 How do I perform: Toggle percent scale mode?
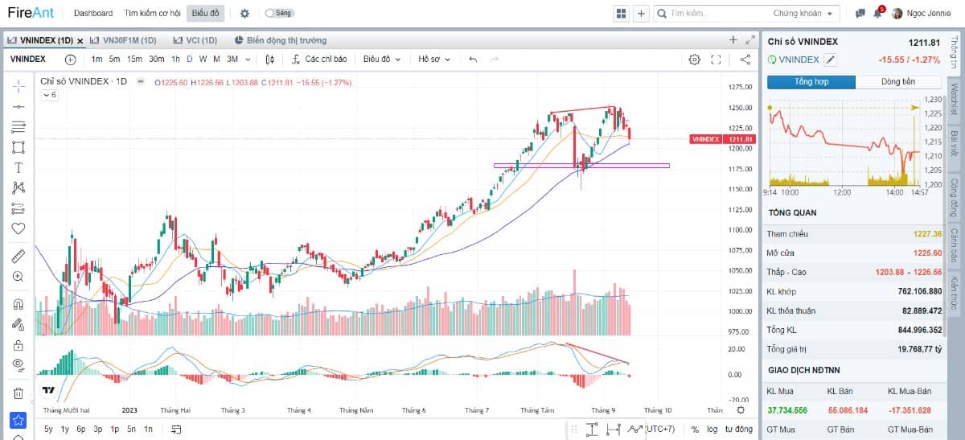coord(695,429)
